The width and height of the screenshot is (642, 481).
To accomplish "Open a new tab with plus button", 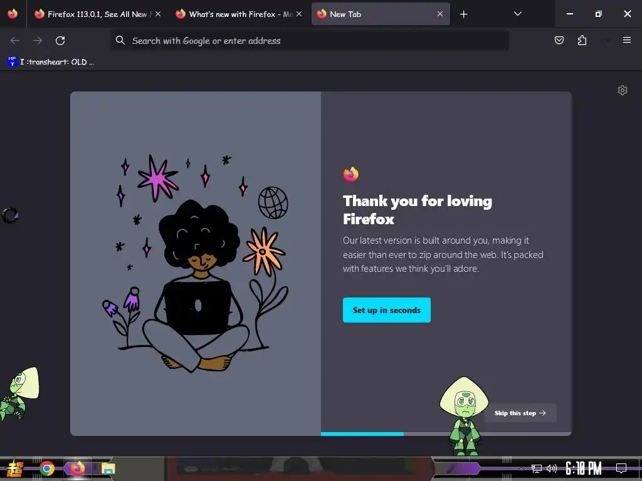I will [x=463, y=14].
